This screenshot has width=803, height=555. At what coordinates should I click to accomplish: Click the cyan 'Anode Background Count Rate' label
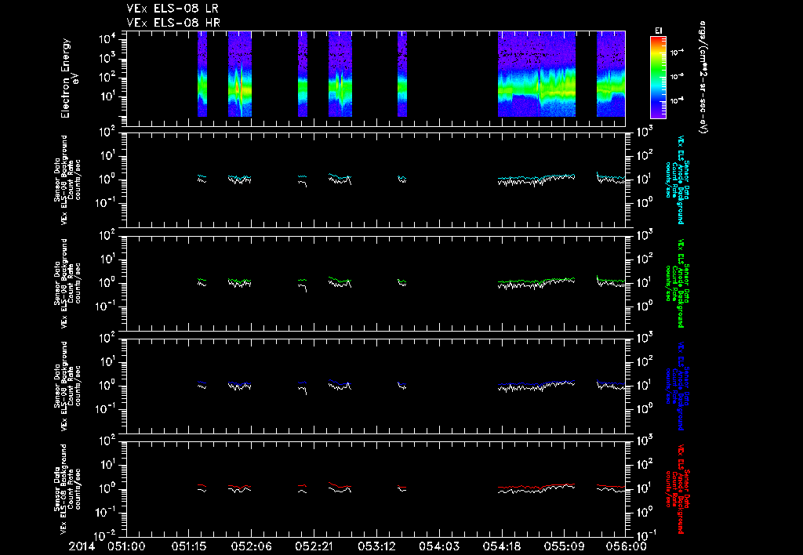[677, 180]
